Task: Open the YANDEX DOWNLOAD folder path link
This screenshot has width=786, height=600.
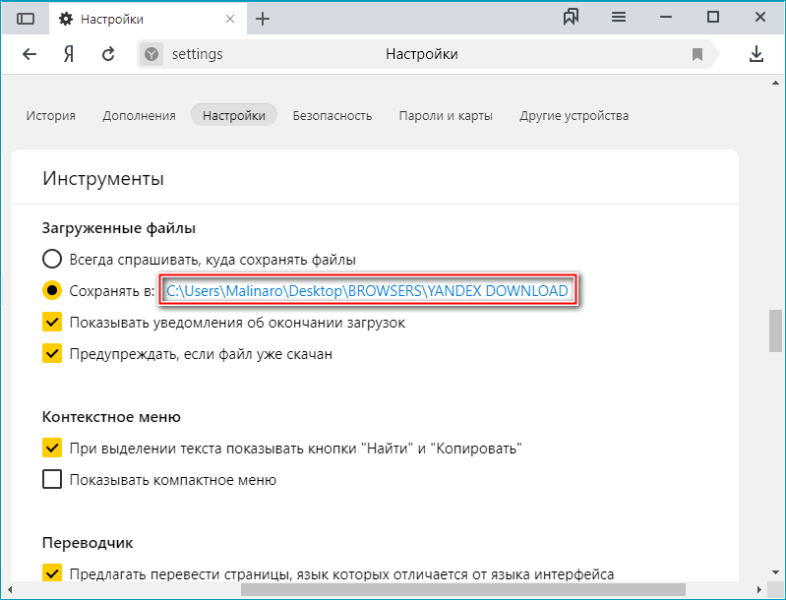Action: tap(368, 291)
